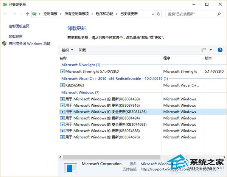This screenshot has height=177, width=227.
Task: Click the shield icon beside 启用或关闭 Windows 功能
Action: point(5,43)
